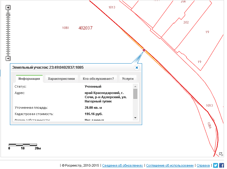Select the Услуги tab

point(128,79)
